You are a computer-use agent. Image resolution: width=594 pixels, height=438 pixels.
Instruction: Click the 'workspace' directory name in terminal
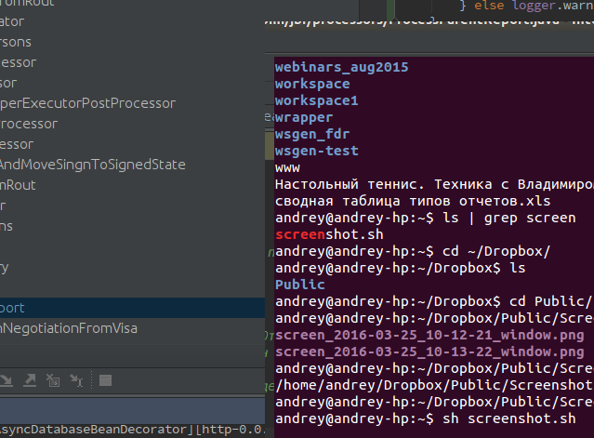312,84
